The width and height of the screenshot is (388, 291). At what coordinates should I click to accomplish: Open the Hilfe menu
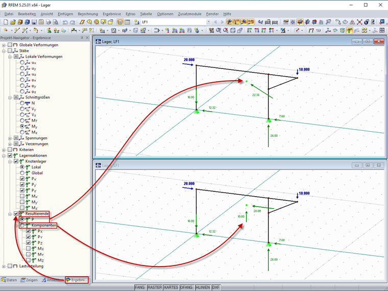pyautogui.click(x=227, y=14)
